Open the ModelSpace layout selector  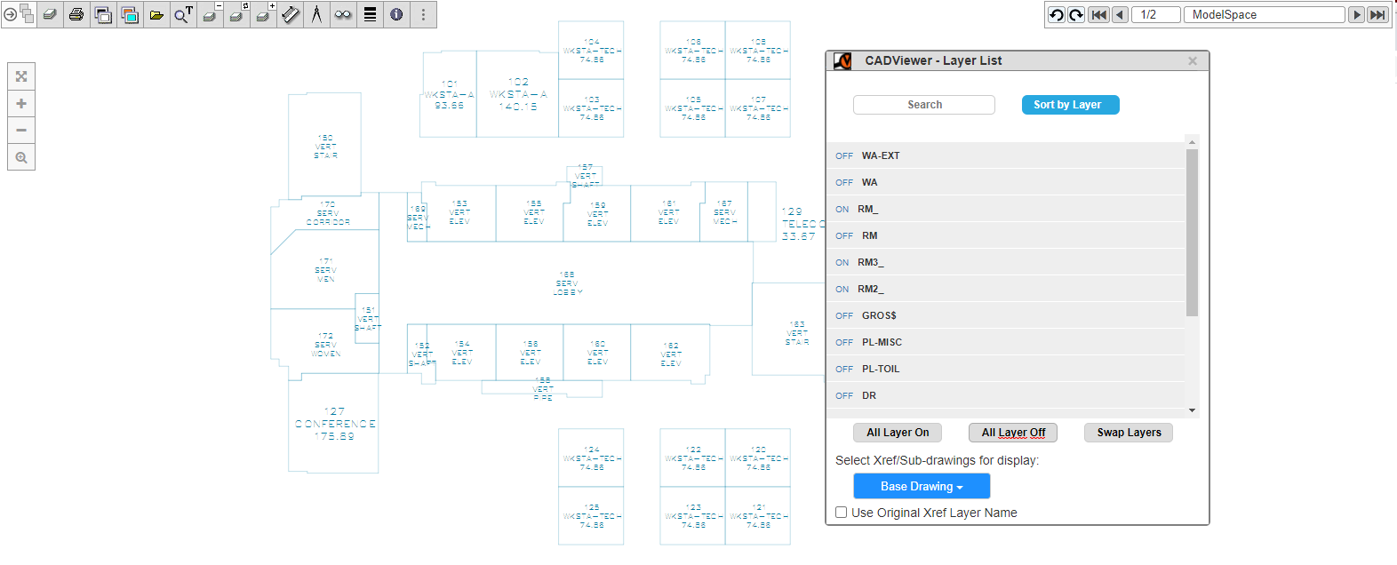click(1264, 15)
